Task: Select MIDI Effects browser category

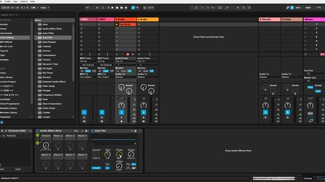Action: [x=15, y=42]
